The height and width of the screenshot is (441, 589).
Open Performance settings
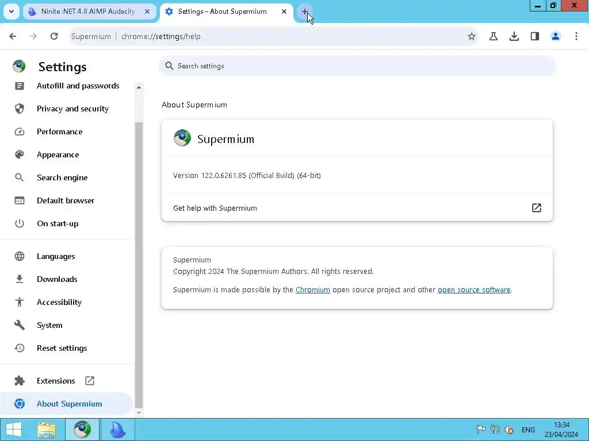click(x=67, y=131)
